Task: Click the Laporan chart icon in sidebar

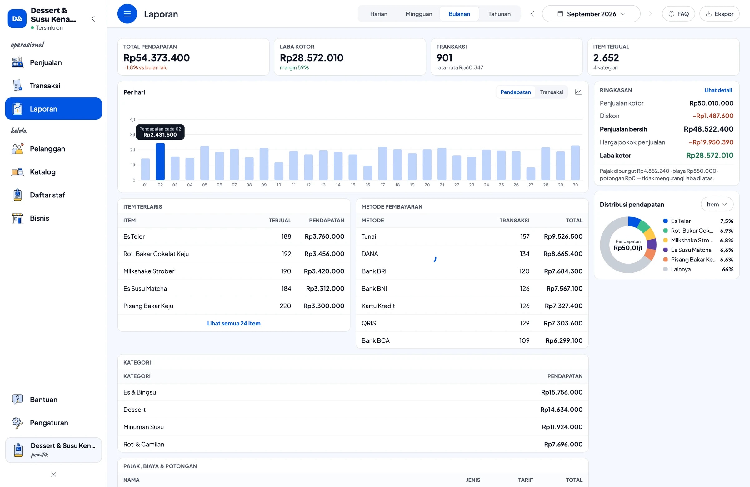Action: click(x=17, y=109)
